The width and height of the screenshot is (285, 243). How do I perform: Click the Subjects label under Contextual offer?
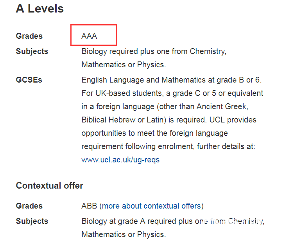pyautogui.click(x=32, y=221)
